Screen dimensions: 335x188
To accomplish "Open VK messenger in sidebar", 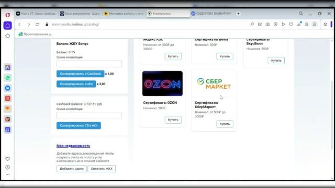I will pos(7,88).
